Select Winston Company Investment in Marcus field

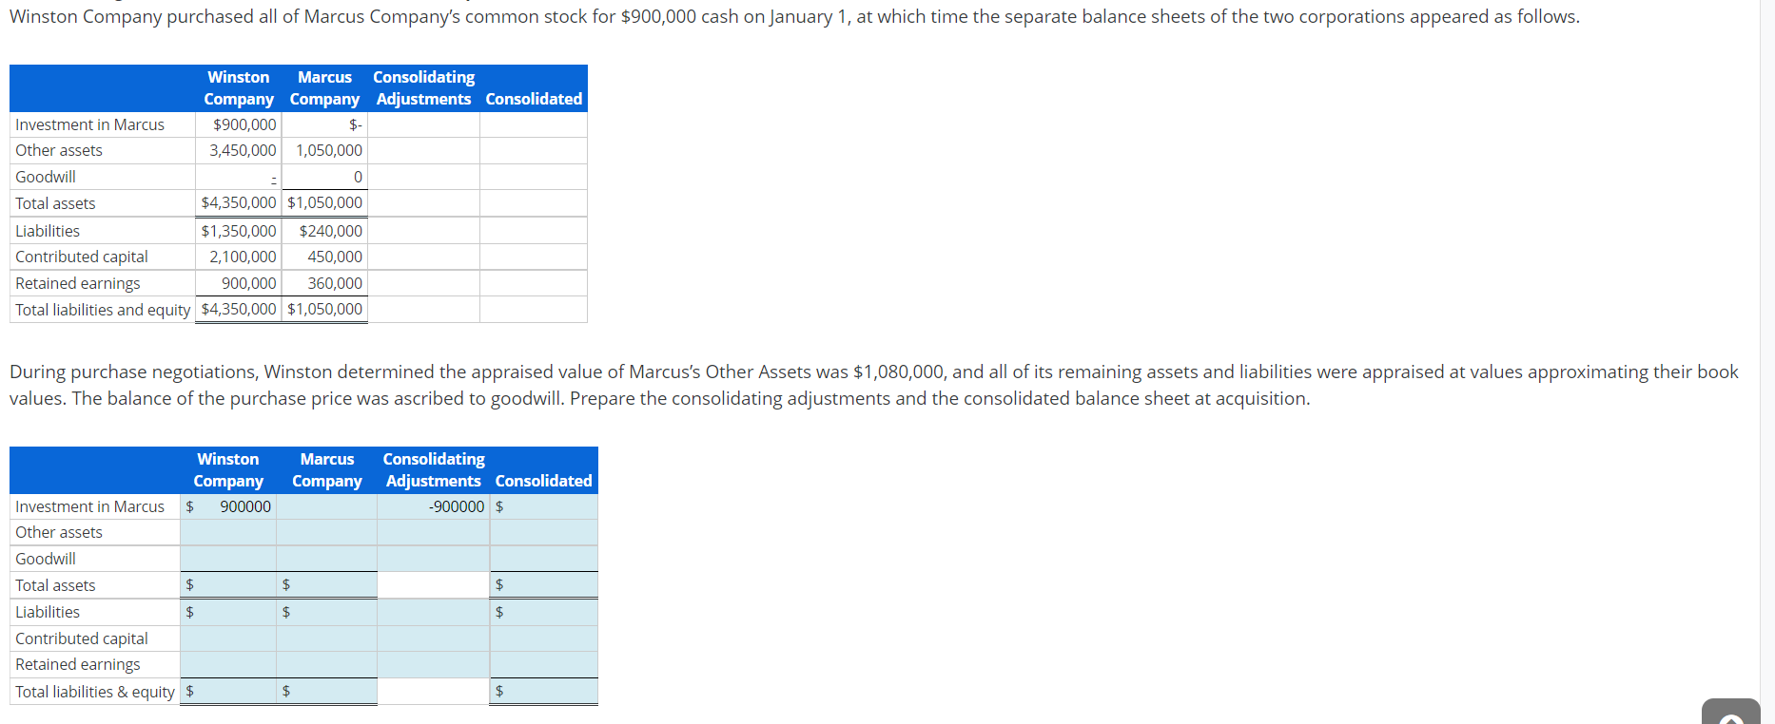tap(228, 506)
